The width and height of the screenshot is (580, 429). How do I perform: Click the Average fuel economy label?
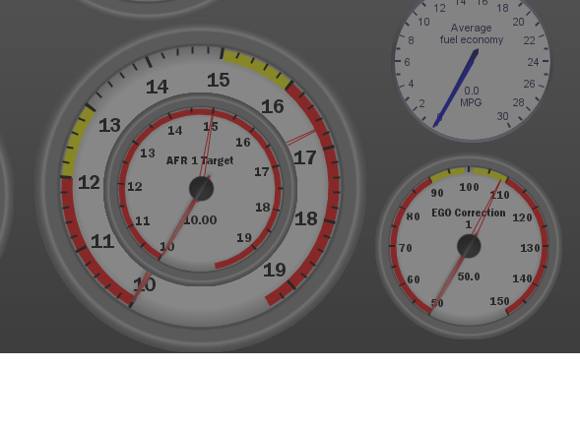pos(472,33)
